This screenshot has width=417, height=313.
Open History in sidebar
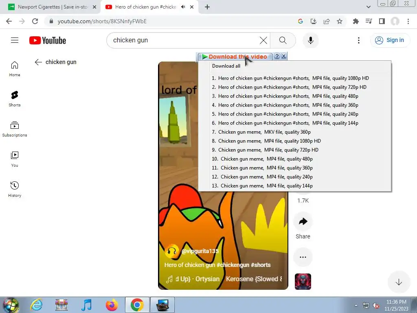tap(15, 189)
